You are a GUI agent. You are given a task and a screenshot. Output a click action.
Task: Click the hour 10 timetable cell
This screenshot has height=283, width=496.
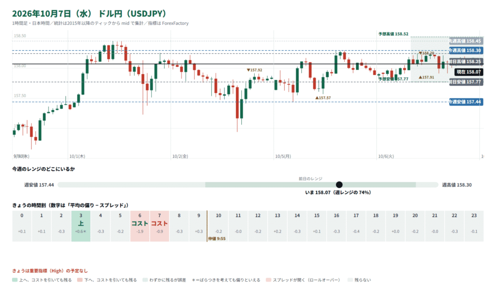click(x=218, y=226)
